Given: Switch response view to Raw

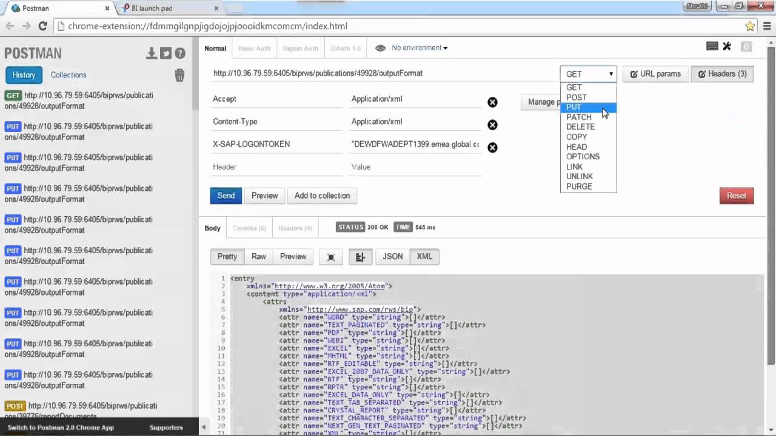Looking at the screenshot, I should pyautogui.click(x=259, y=257).
